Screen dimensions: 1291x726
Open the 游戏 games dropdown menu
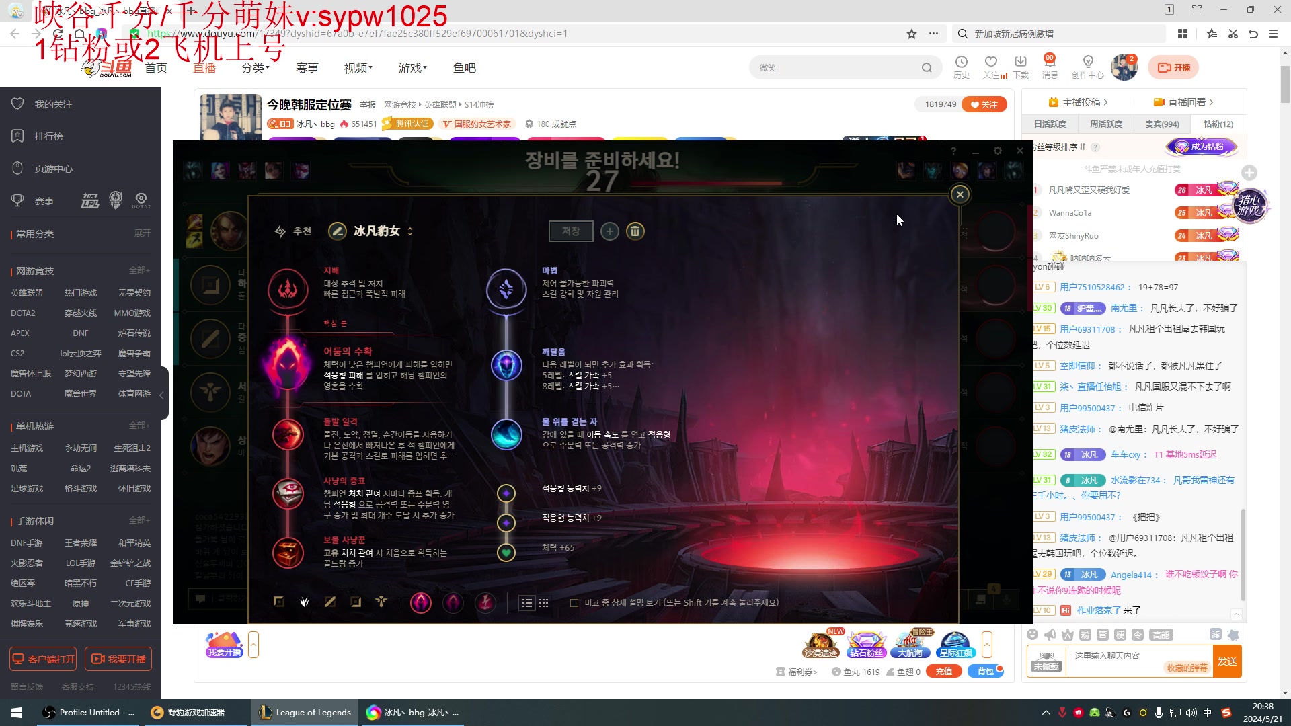point(413,68)
